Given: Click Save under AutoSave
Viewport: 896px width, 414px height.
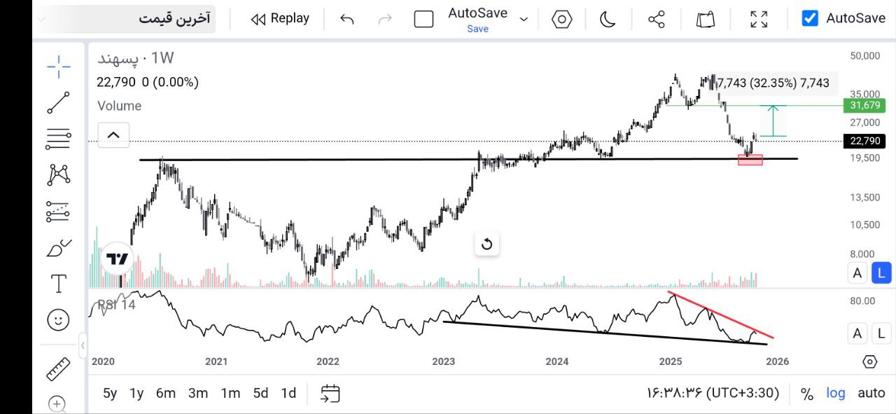Looking at the screenshot, I should coord(477,29).
